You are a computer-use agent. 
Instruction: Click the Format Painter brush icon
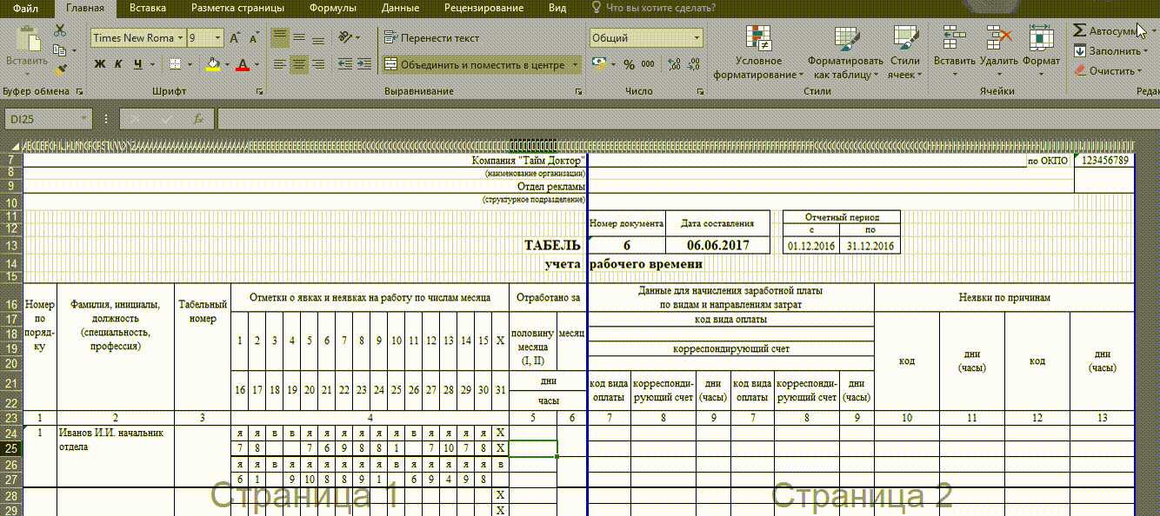60,69
